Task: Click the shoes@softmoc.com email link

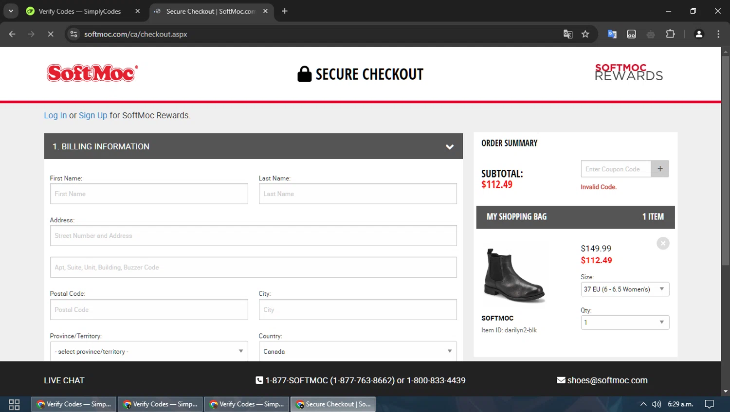Action: coord(607,380)
